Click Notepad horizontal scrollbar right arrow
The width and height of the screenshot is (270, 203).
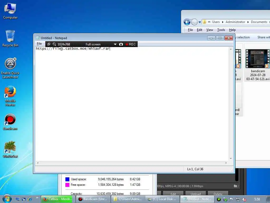click(226, 163)
